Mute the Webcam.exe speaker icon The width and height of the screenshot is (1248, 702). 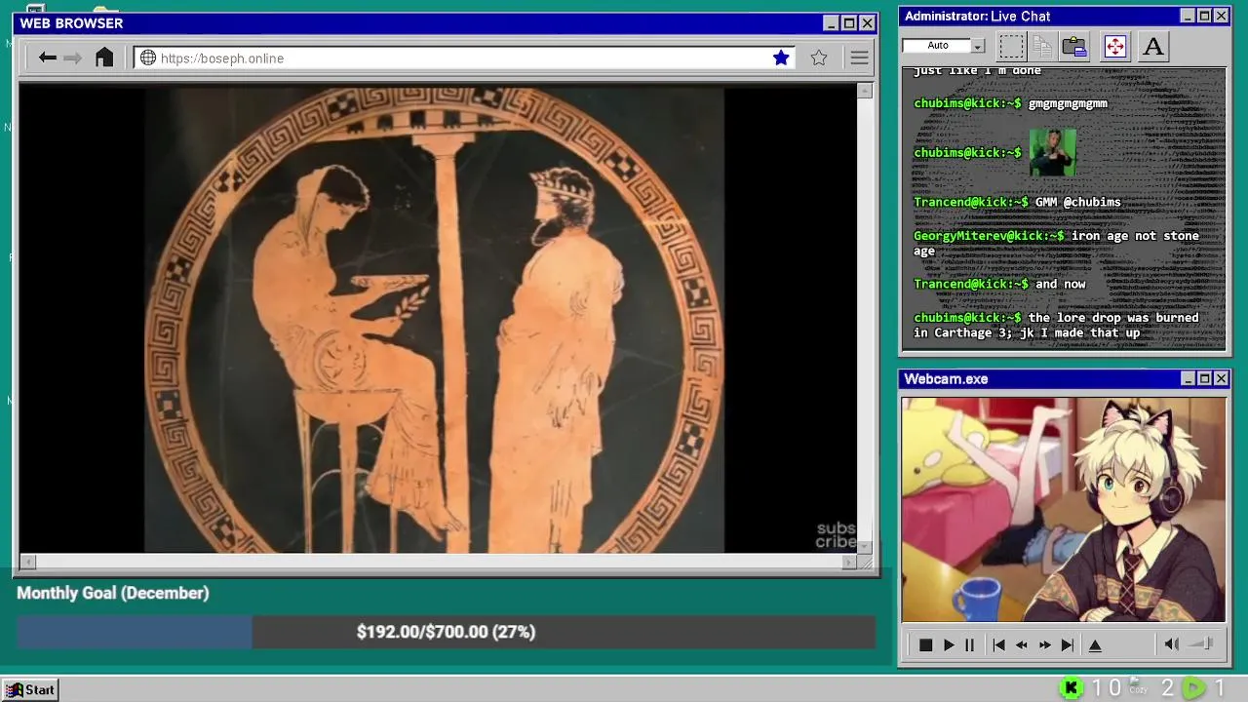1172,643
